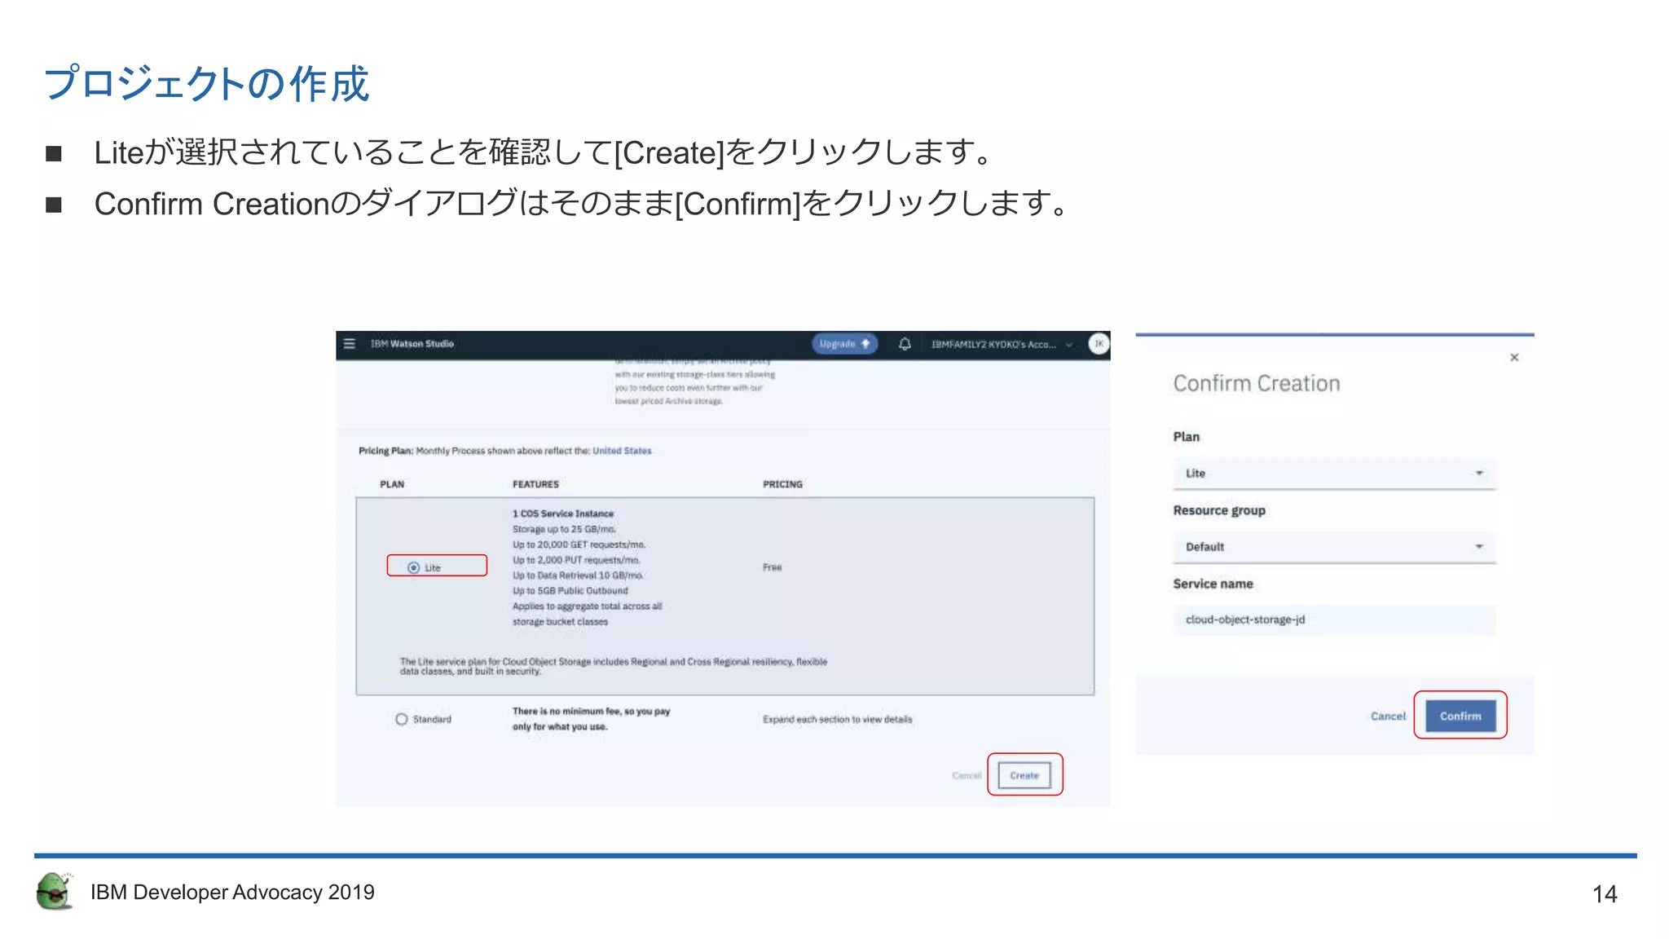1669x939 pixels.
Task: Click the United States pricing link
Action: pyautogui.click(x=622, y=451)
